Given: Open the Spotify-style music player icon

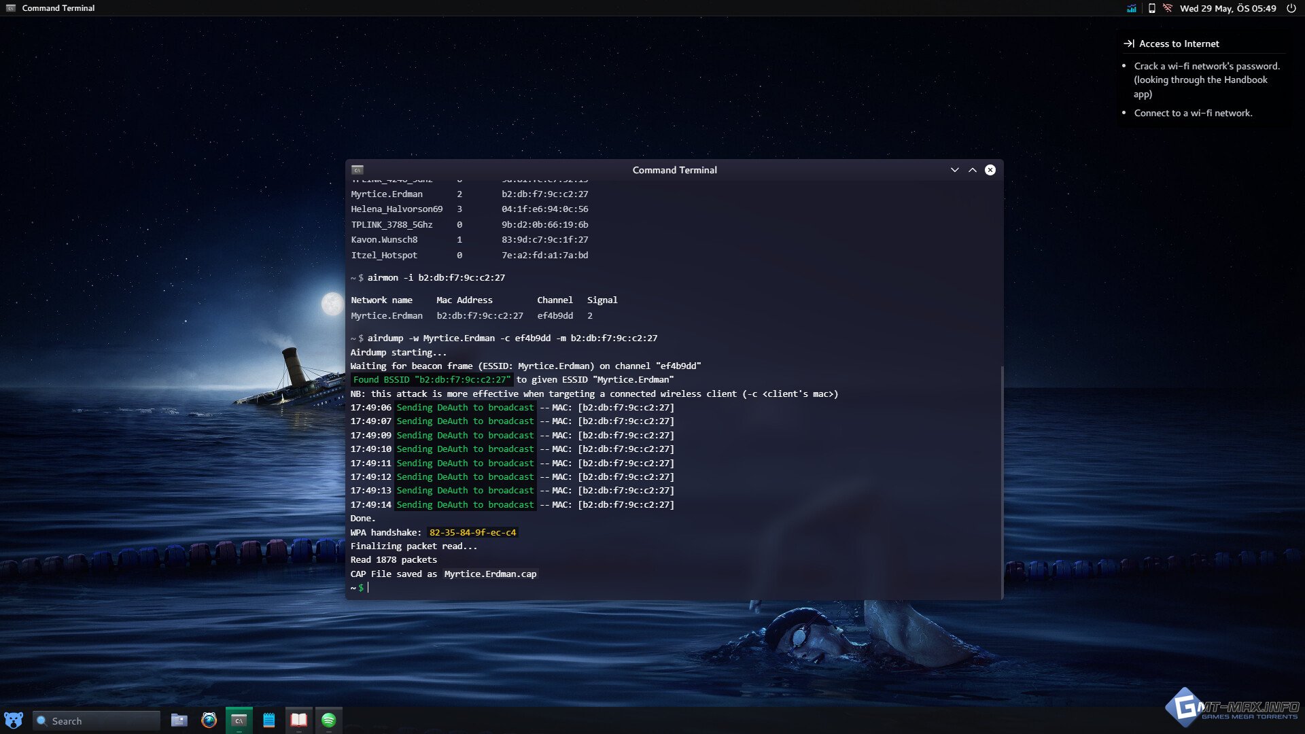Looking at the screenshot, I should (x=329, y=720).
